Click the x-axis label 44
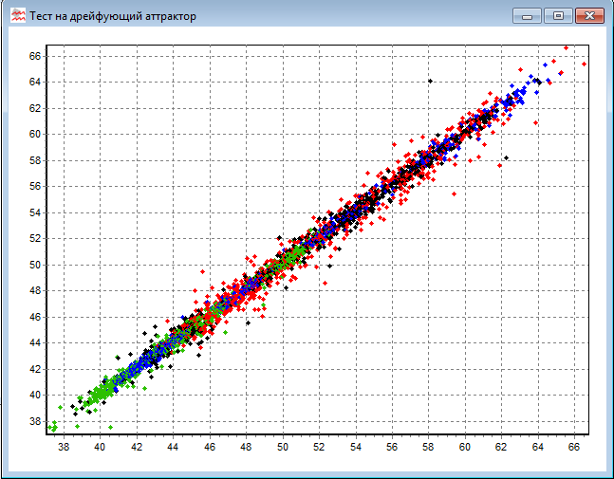Image resolution: width=614 pixels, height=479 pixels. (x=173, y=446)
